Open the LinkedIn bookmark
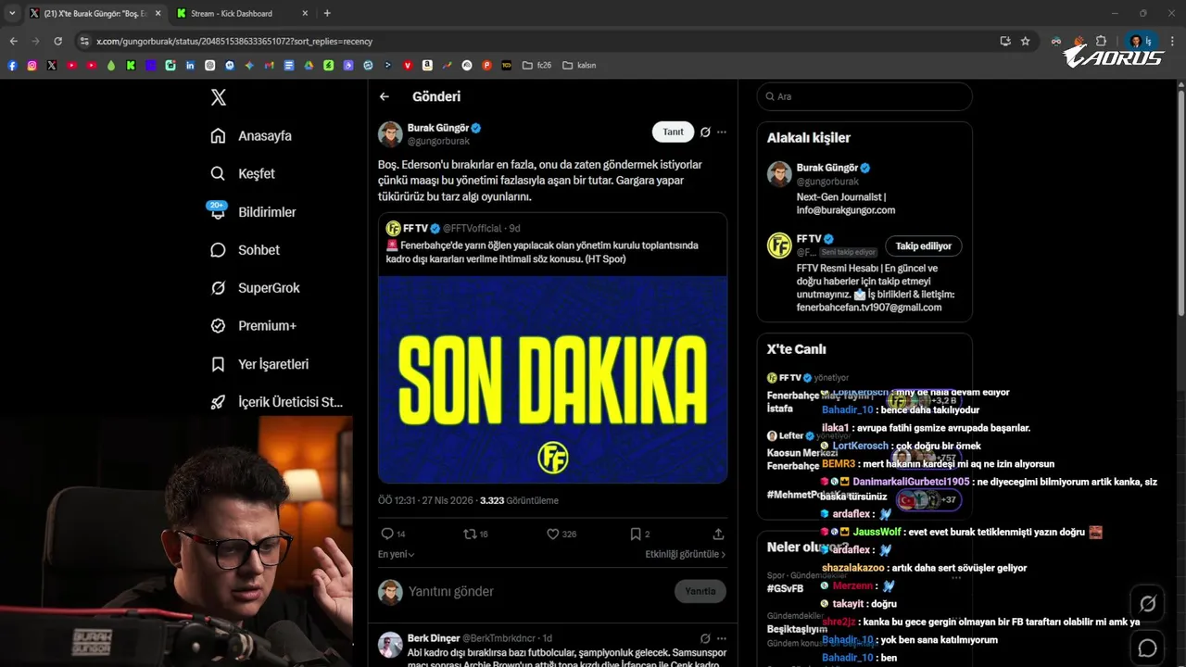 pos(190,66)
